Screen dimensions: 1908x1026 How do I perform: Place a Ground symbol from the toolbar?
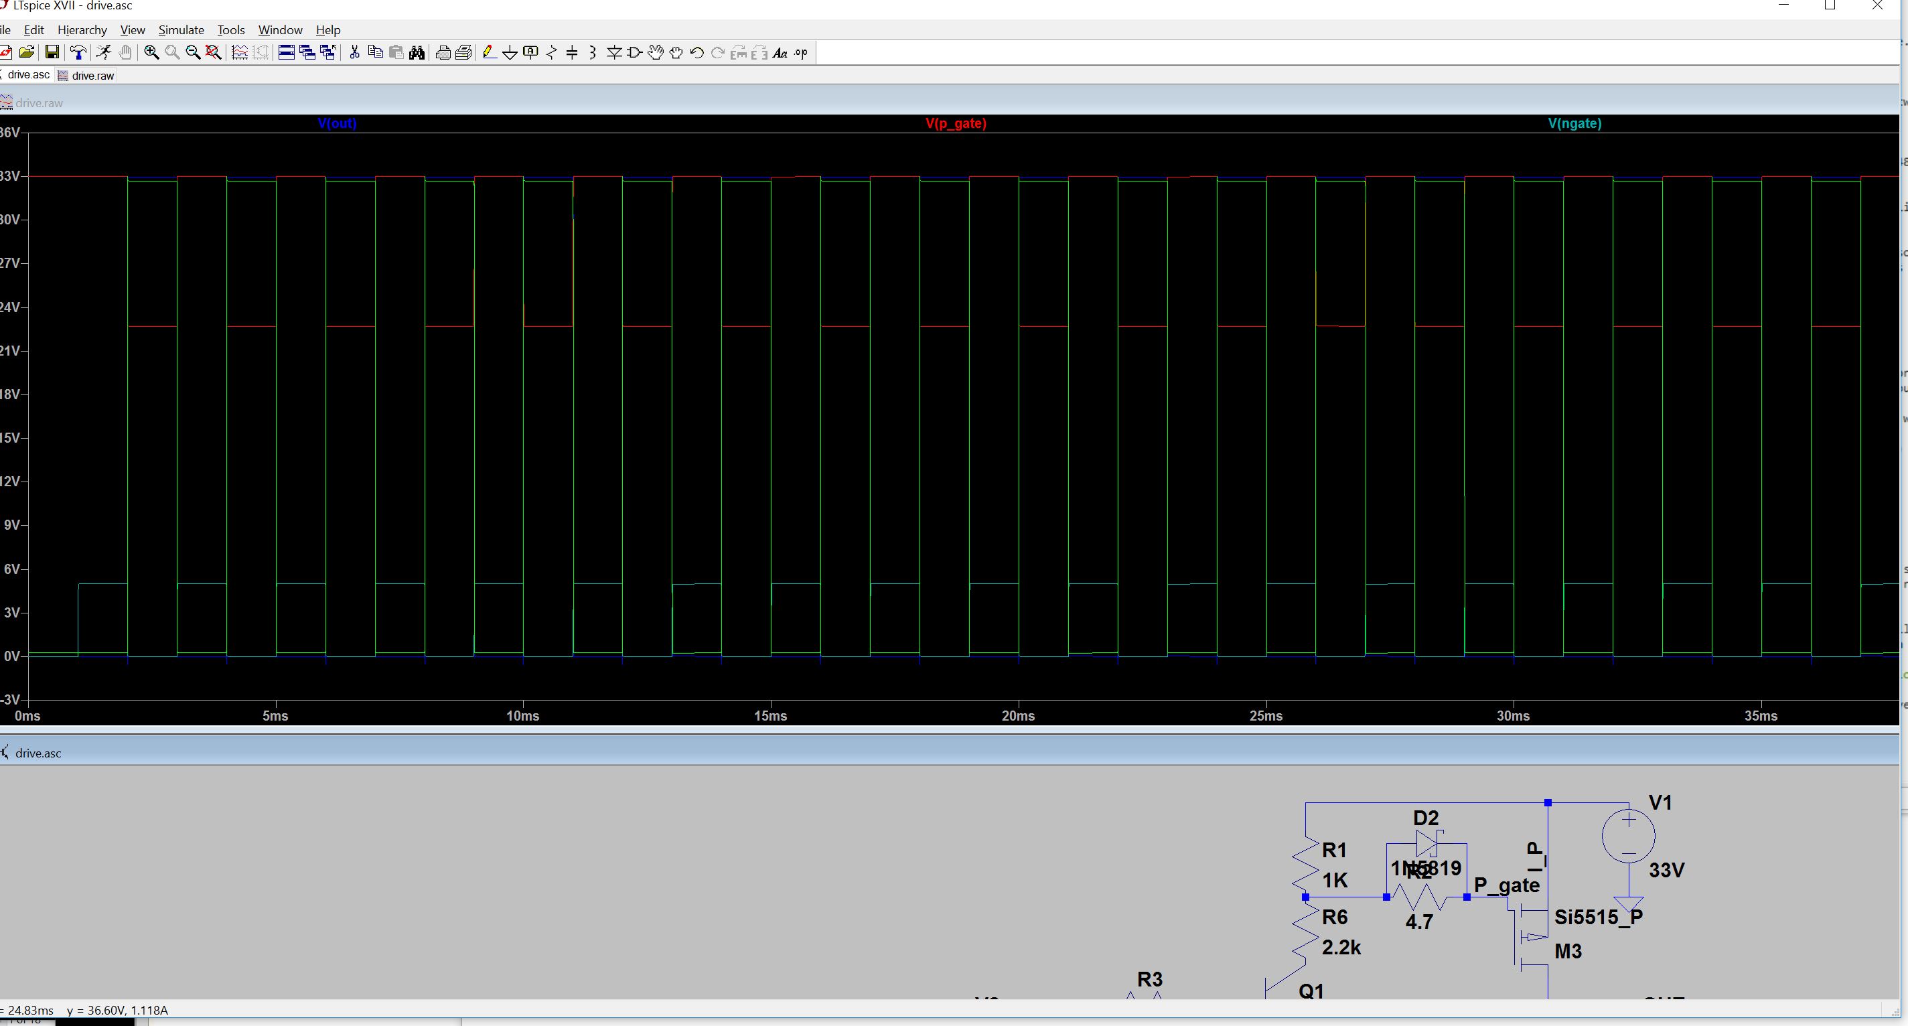510,52
